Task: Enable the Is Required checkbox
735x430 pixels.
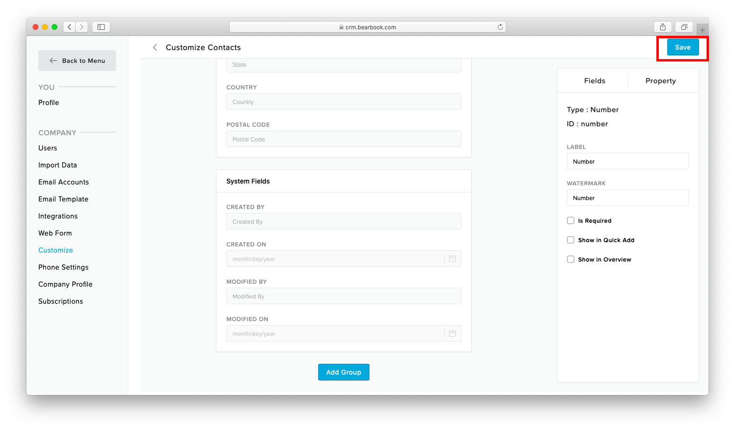Action: tap(571, 220)
